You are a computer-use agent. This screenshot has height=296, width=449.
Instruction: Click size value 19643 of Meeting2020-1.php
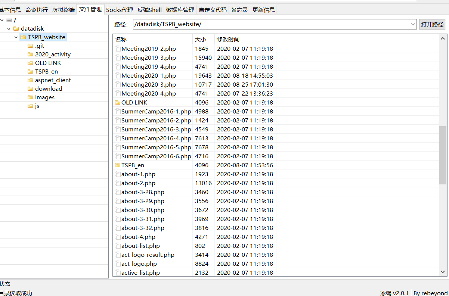(x=203, y=75)
